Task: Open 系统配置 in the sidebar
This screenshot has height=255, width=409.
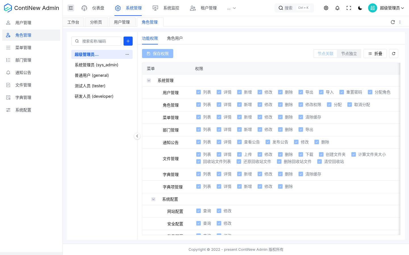Action: (31, 110)
